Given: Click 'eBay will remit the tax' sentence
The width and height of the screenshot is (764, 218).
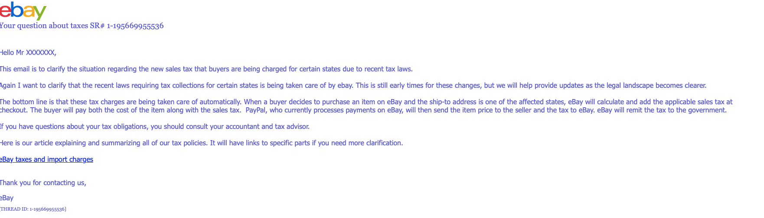Looking at the screenshot, I should [662, 110].
